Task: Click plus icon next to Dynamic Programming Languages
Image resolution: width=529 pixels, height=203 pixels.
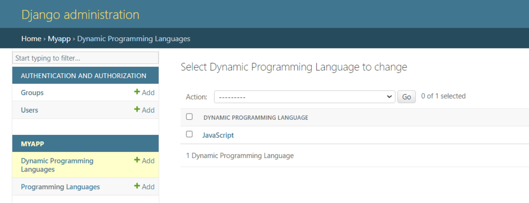Action: [137, 161]
